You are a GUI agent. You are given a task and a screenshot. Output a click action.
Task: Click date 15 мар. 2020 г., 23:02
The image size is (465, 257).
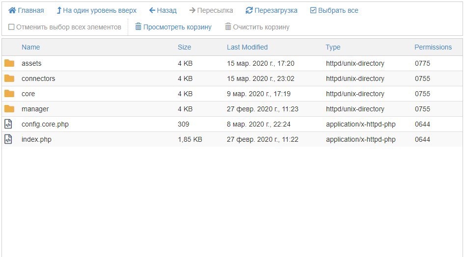tap(260, 78)
